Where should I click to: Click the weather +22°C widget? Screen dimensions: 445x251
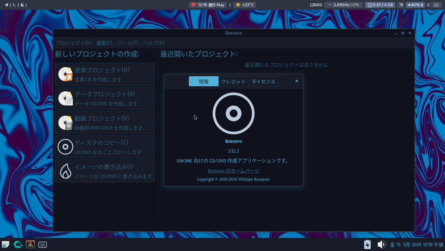(245, 5)
